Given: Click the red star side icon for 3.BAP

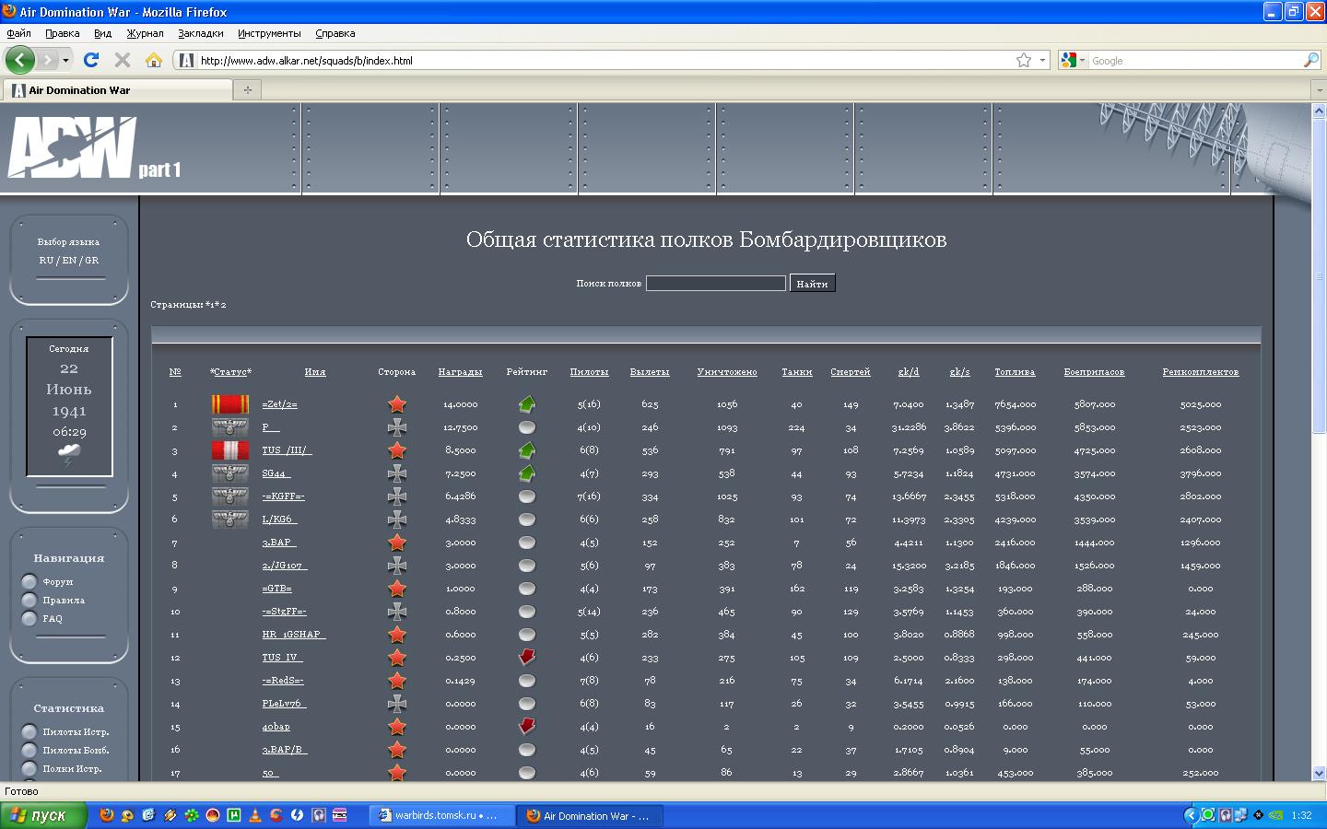Looking at the screenshot, I should [397, 543].
